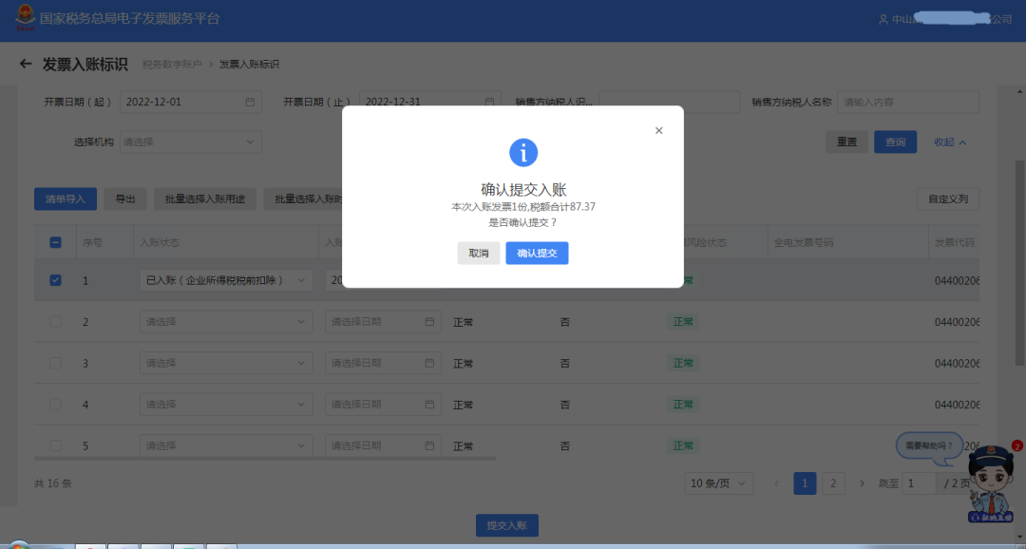Open calendar icon in 开票日期(起) field
Viewport: 1026px width, 549px height.
click(x=250, y=102)
